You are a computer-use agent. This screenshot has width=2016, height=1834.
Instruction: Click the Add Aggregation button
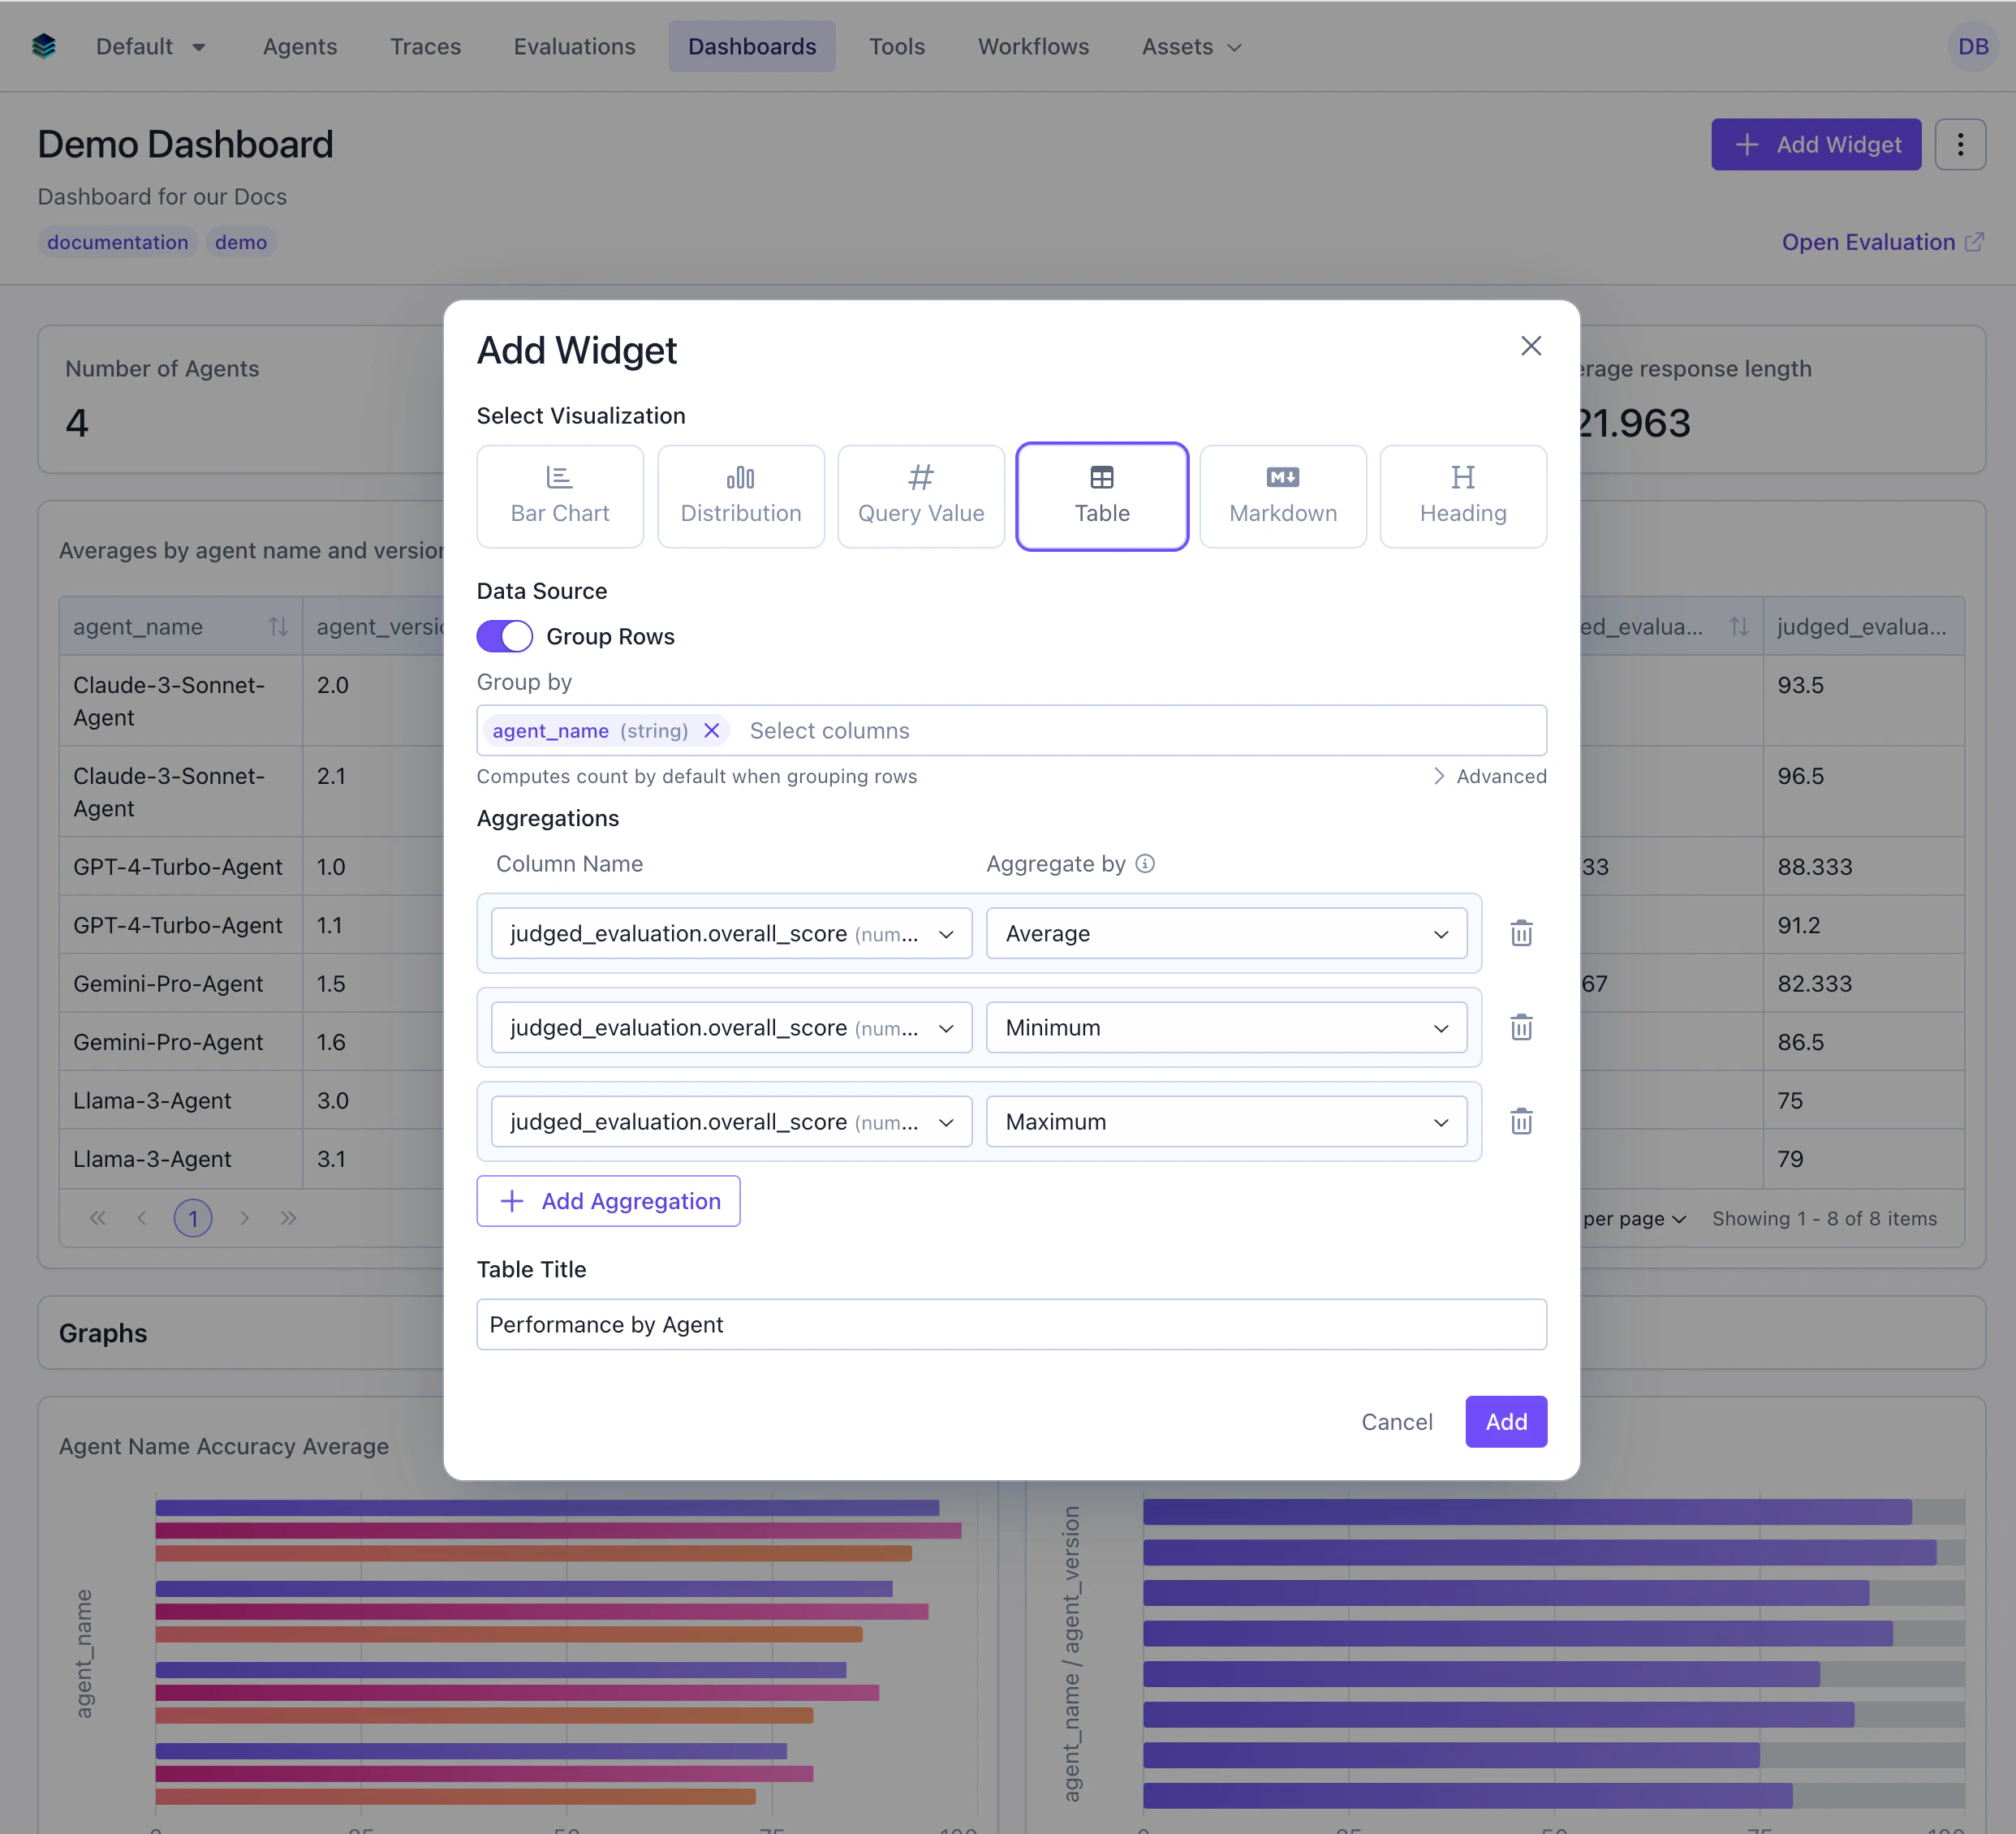coord(608,1201)
